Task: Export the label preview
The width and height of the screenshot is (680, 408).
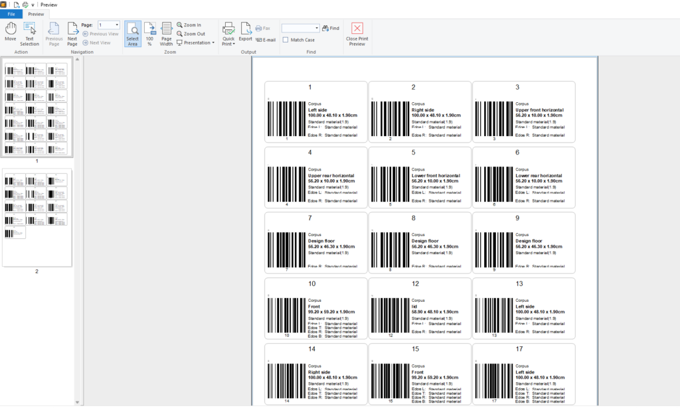Action: point(246,32)
